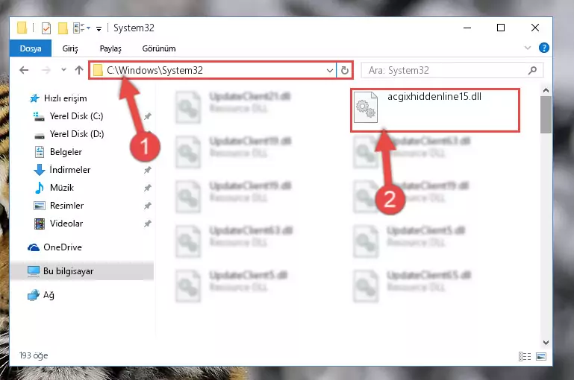Toggle pin next to İndirmeler
Viewport: 574px width, 380px height.
tap(148, 170)
